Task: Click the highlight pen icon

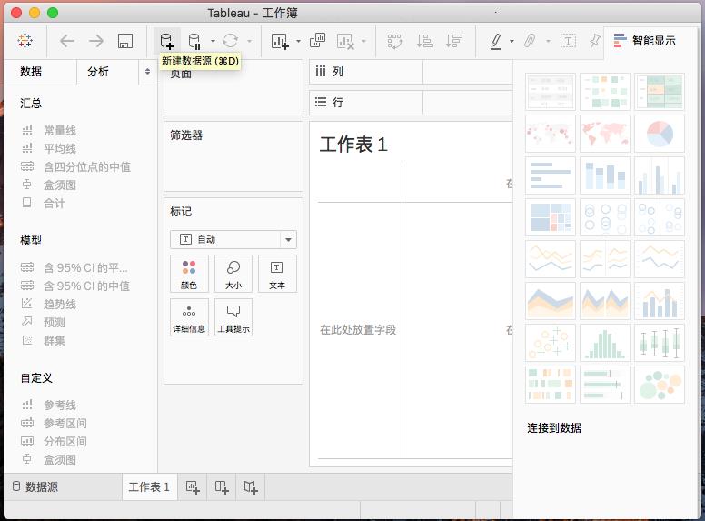Action: pyautogui.click(x=495, y=41)
